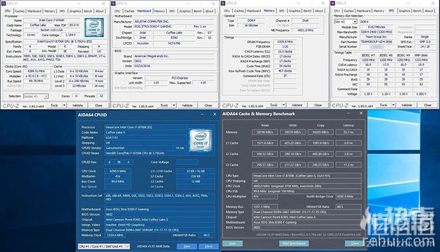Minimize the AIDA64 Cache & Memory Benchmark window

point(348,114)
